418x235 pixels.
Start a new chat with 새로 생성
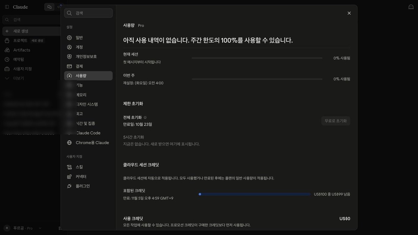pyautogui.click(x=31, y=31)
